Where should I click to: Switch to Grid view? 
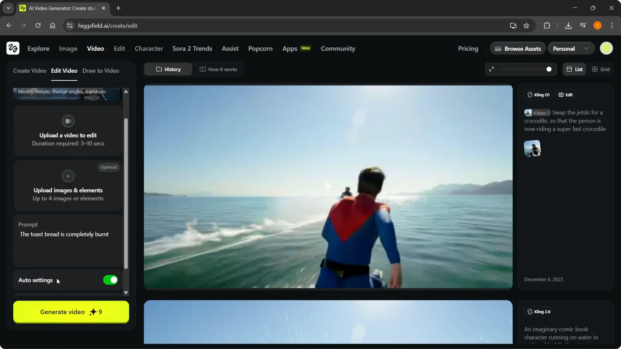[x=601, y=69]
